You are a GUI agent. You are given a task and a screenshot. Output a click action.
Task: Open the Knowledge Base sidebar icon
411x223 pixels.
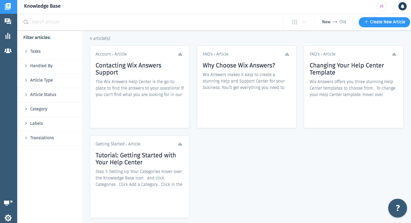8,6
